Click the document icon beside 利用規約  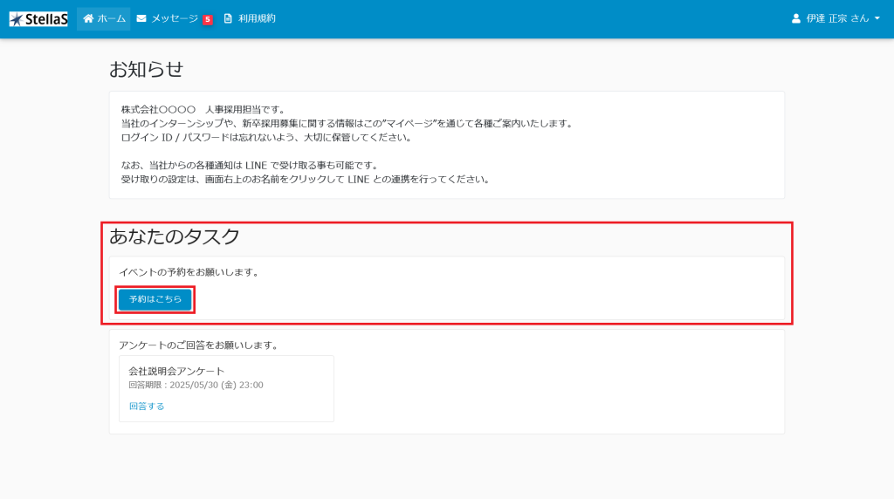[x=228, y=18]
